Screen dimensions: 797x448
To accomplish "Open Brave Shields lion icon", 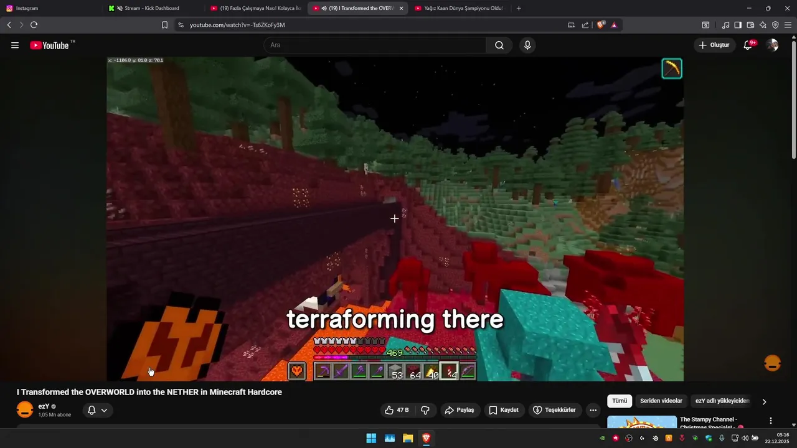I will coord(601,25).
